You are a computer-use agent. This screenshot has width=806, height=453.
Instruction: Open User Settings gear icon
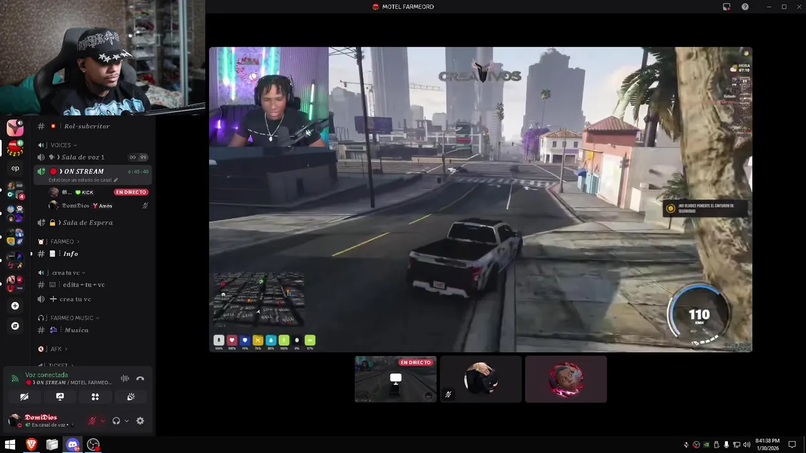pyautogui.click(x=140, y=421)
